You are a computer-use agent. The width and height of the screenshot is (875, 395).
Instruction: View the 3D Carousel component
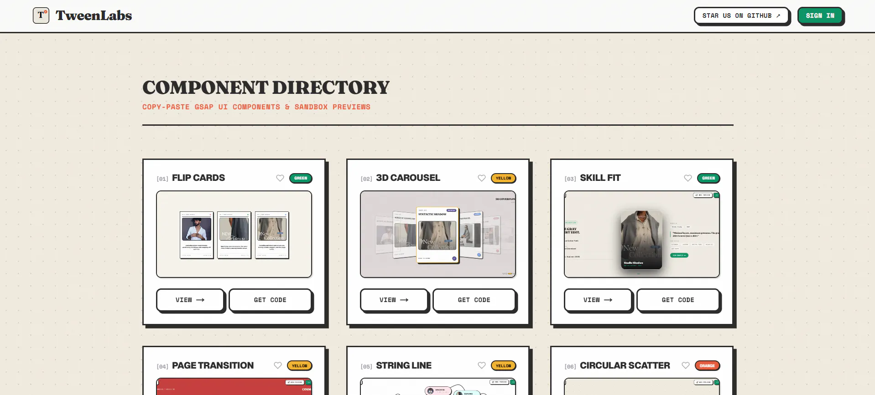pyautogui.click(x=394, y=300)
